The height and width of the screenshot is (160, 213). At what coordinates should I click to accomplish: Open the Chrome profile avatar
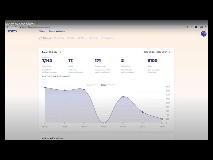202,27
